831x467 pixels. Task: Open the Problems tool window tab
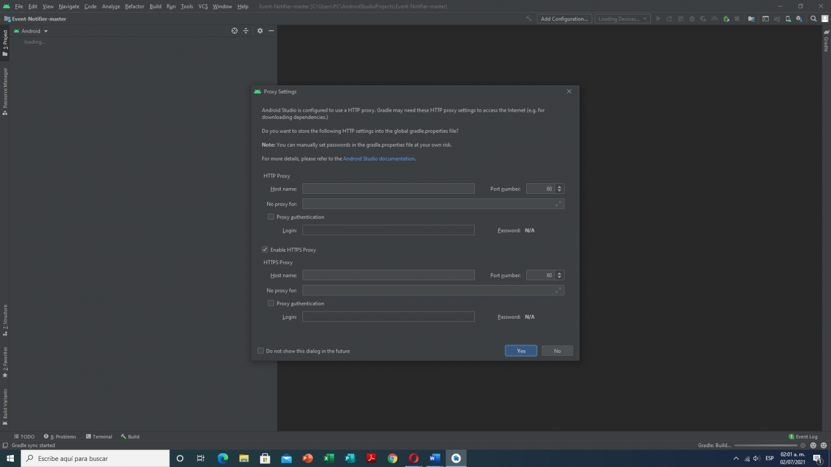60,437
